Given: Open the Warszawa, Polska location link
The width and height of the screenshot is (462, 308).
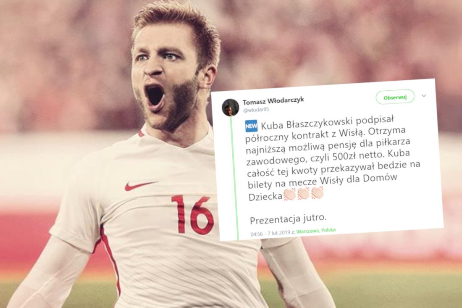Looking at the screenshot, I should 316,231.
